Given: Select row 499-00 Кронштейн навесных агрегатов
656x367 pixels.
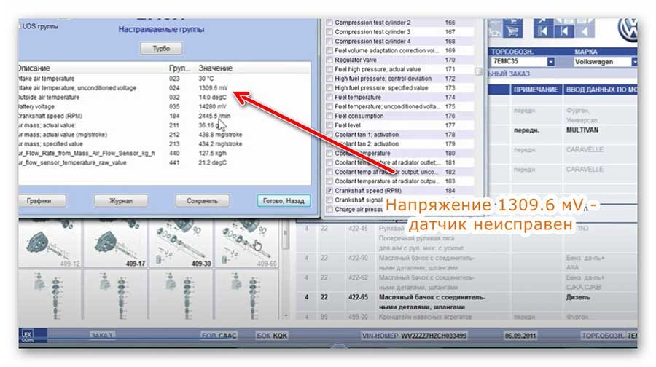Looking at the screenshot, I should click(466, 317).
